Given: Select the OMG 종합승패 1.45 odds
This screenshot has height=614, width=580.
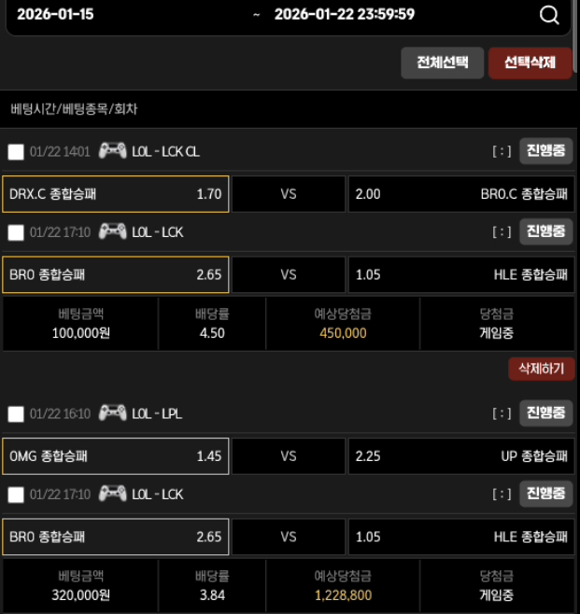Looking at the screenshot, I should tap(116, 456).
